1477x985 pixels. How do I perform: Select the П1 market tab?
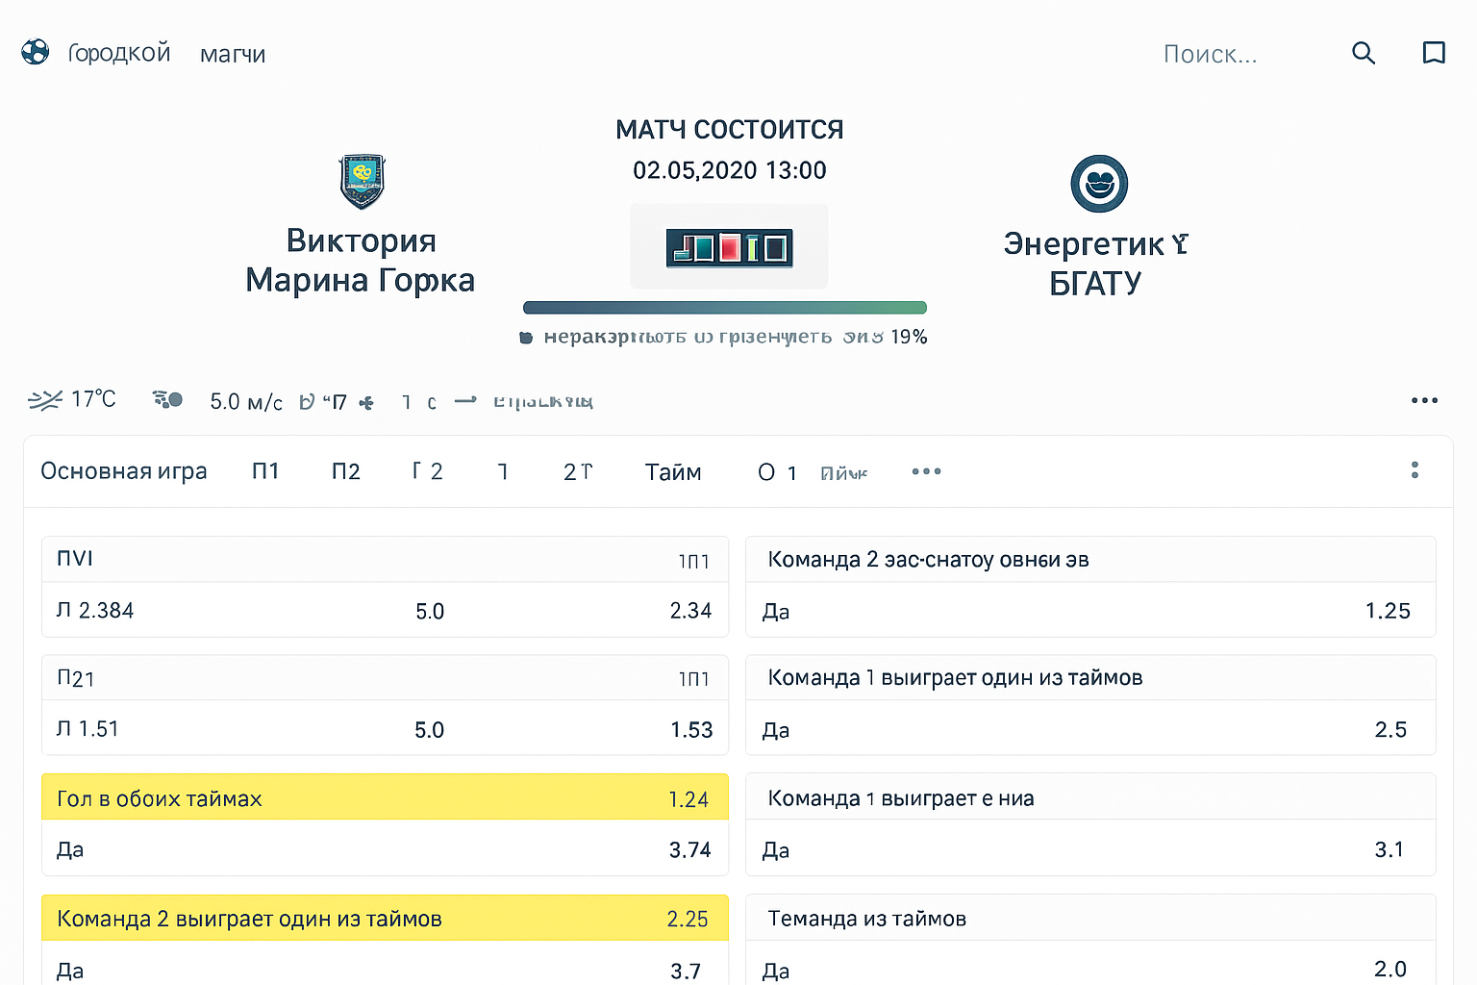tap(265, 471)
